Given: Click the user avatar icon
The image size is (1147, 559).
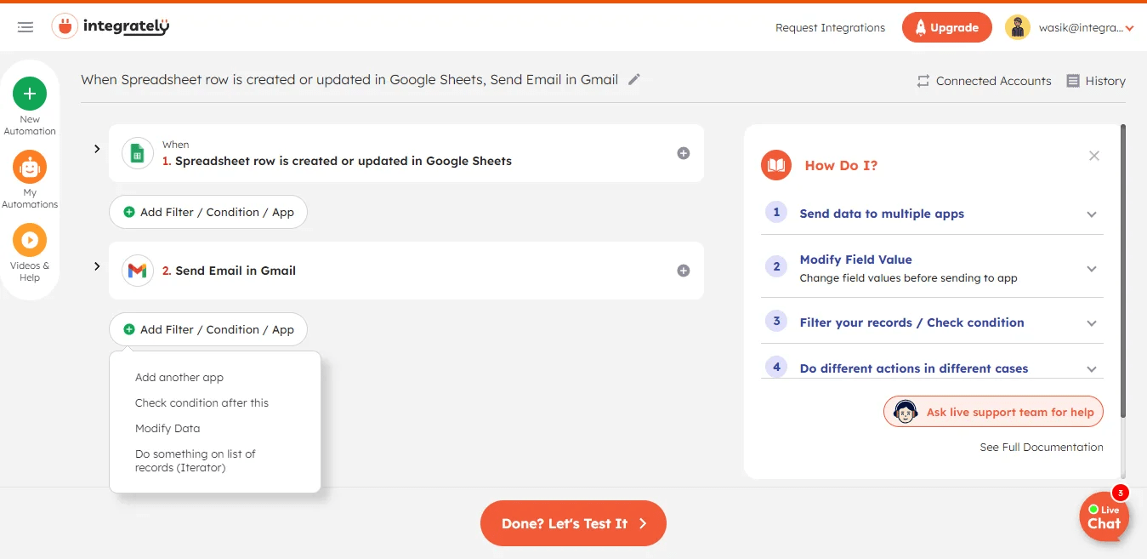Looking at the screenshot, I should coord(1018,27).
